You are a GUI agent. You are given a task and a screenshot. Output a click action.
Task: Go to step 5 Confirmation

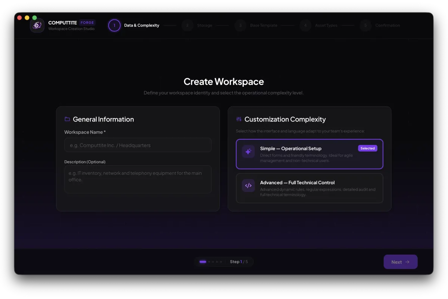[x=380, y=25]
